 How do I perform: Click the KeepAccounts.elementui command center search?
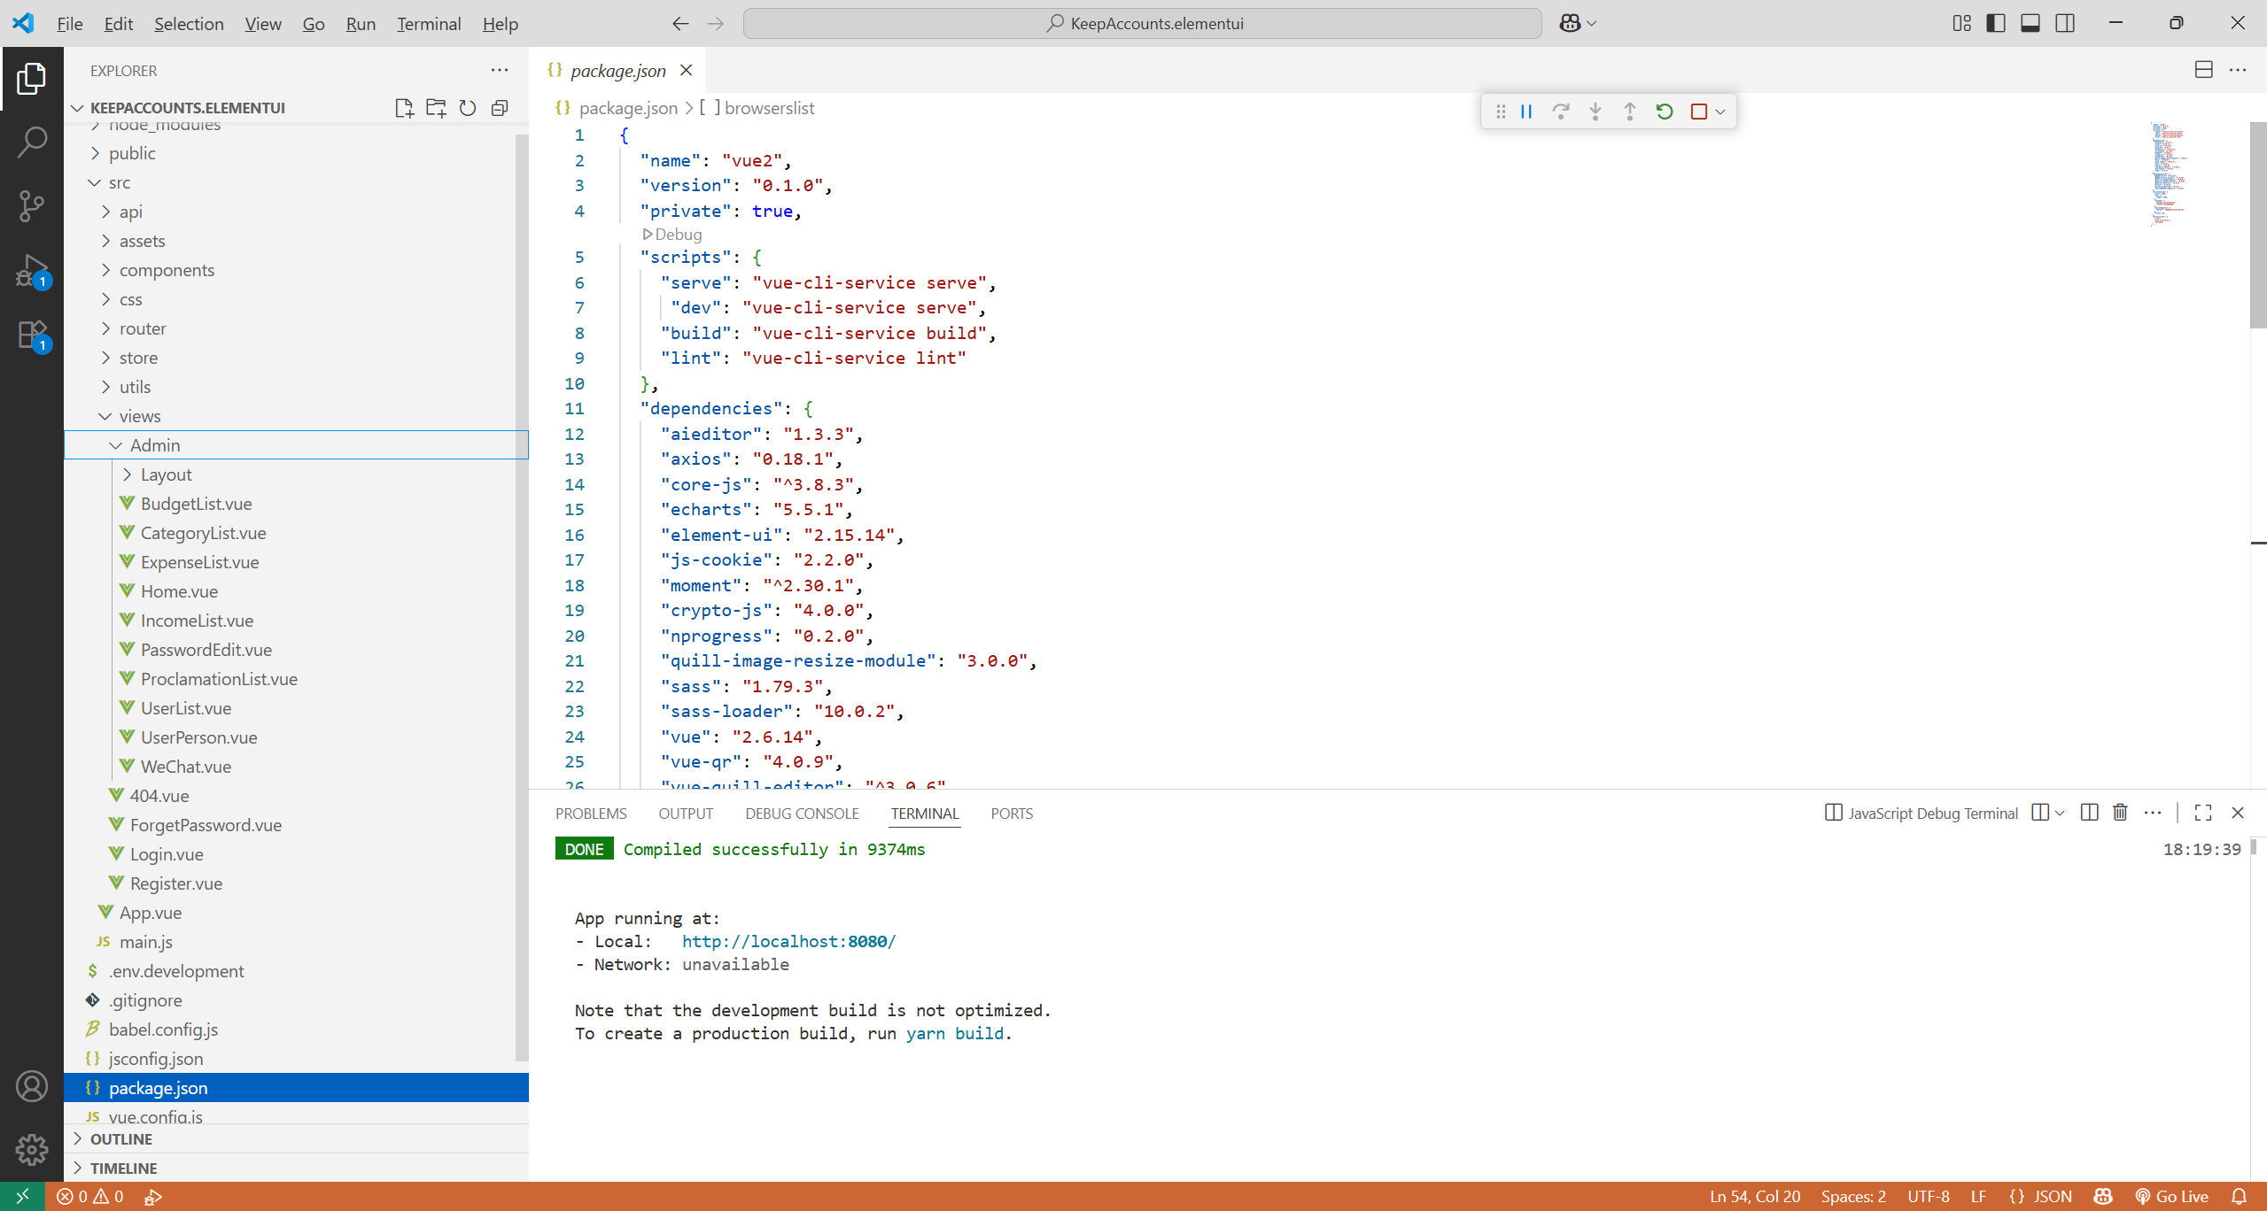(1143, 24)
